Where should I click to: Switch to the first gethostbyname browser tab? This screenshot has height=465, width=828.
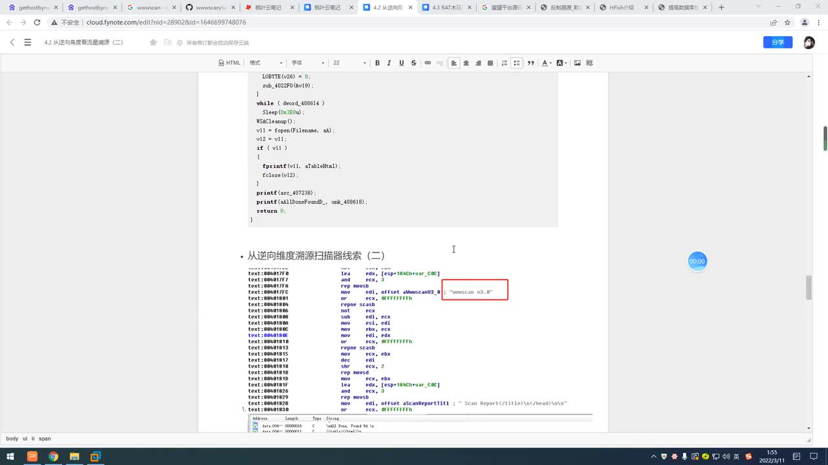34,8
